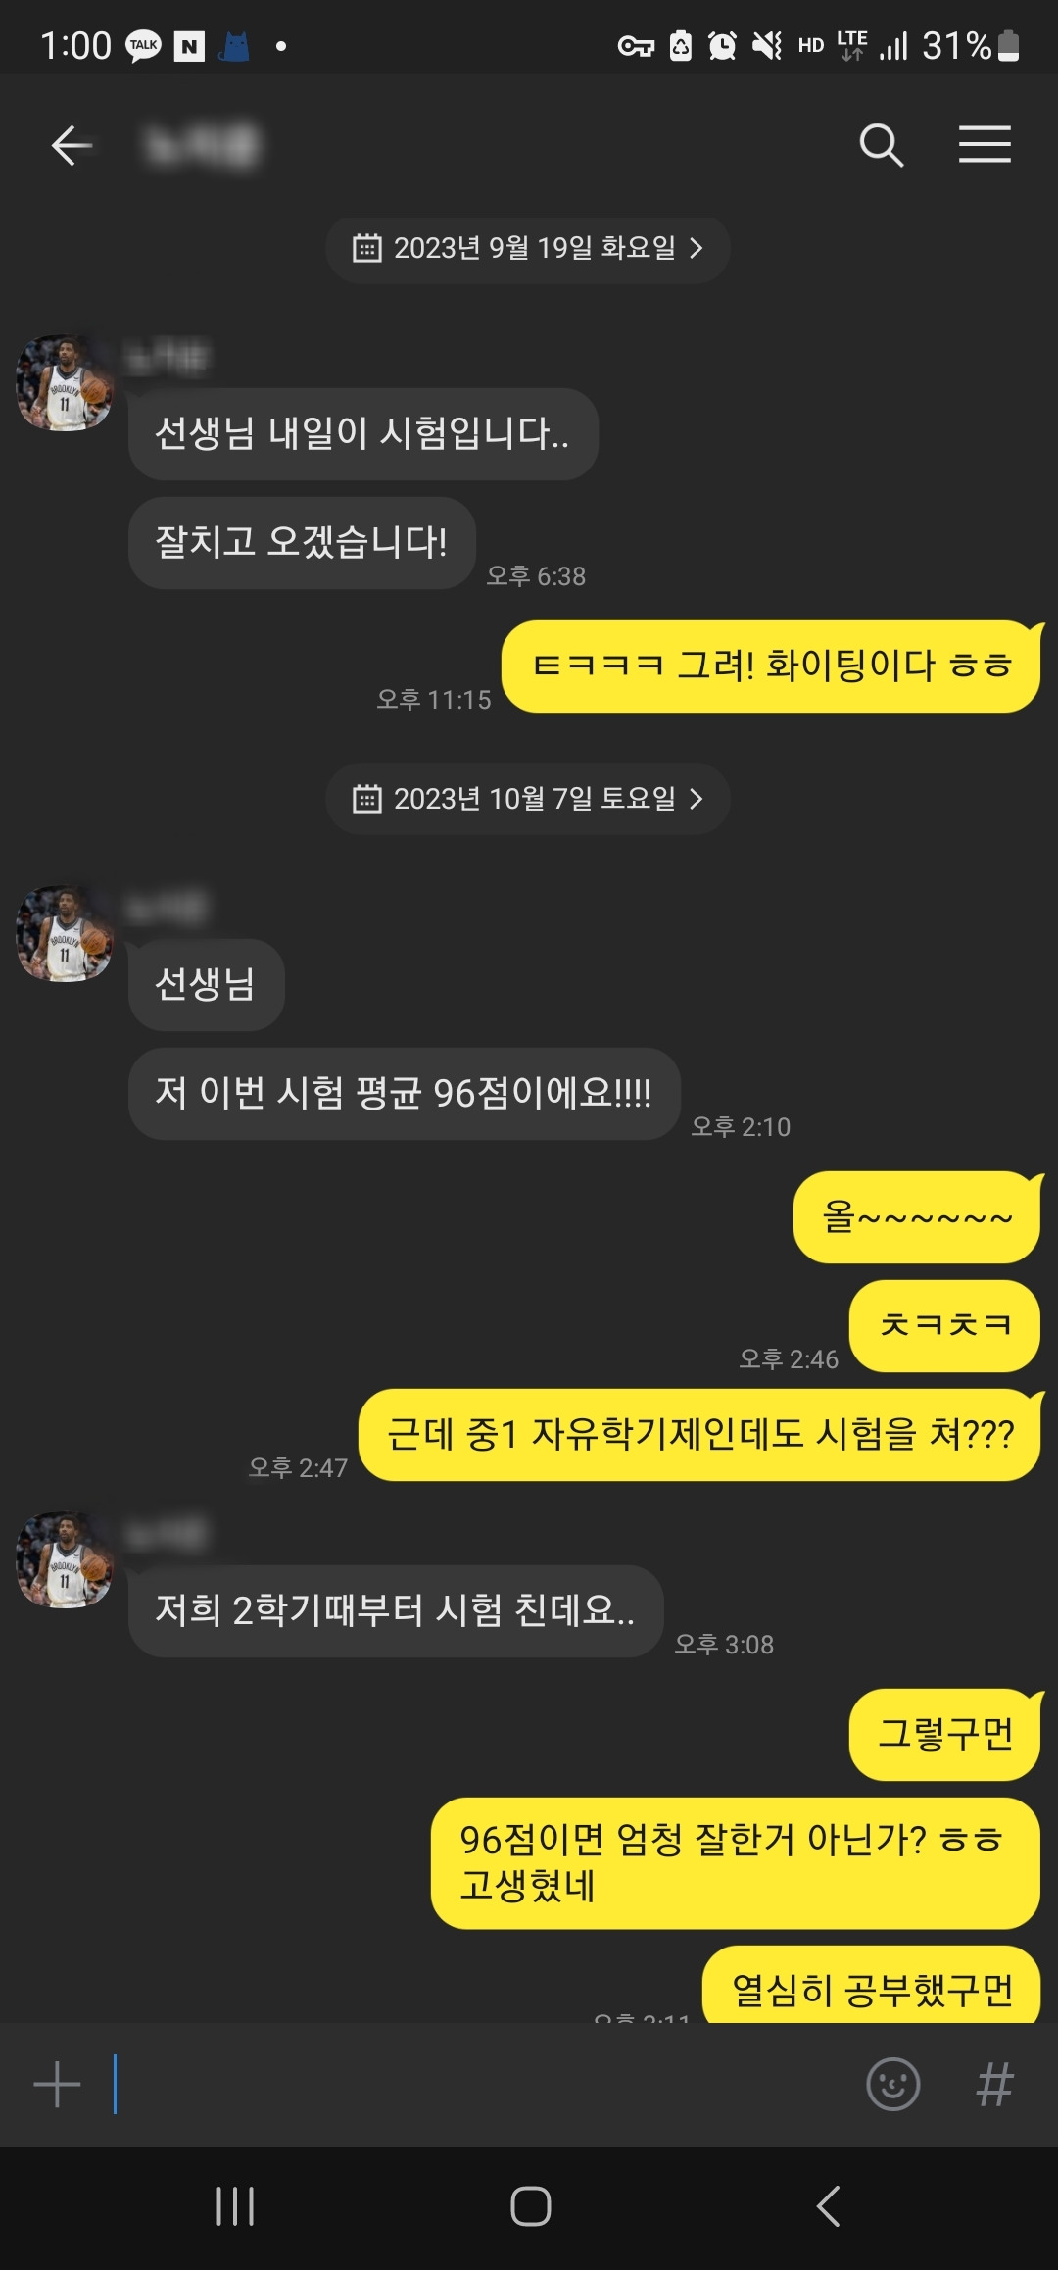Click the calendar icon beside 9월 19일
1058x2270 pixels.
366,248
